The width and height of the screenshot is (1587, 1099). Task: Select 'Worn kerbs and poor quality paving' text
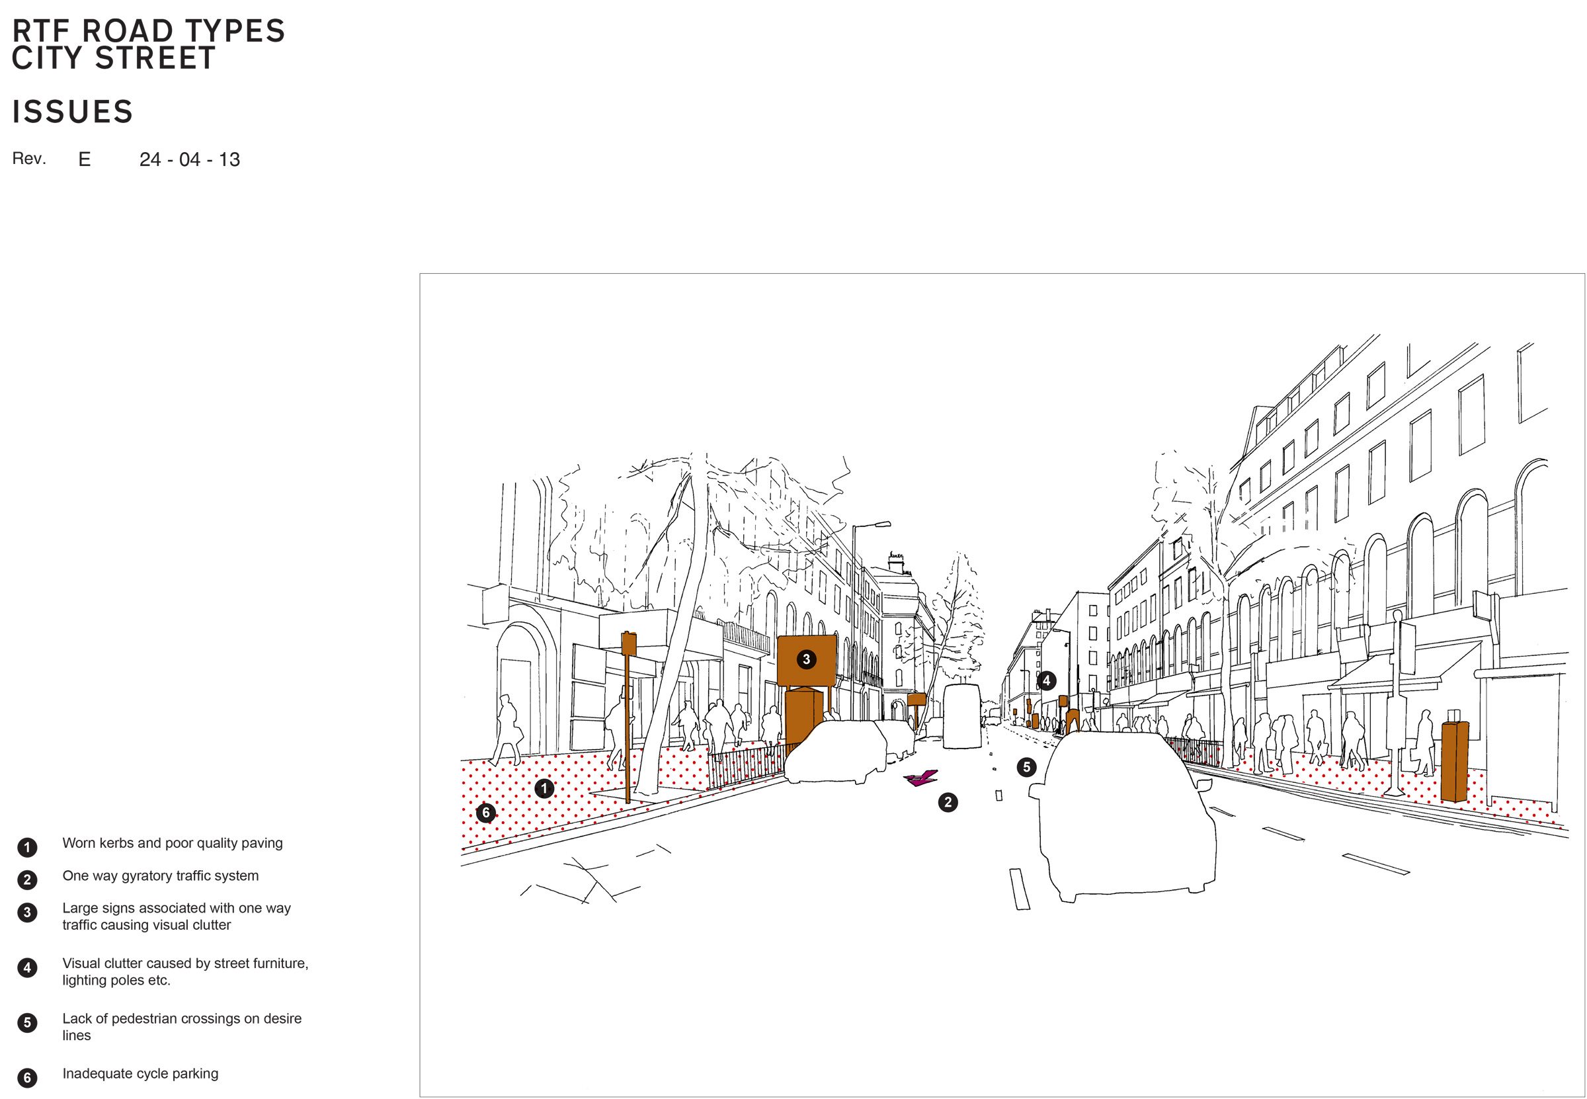click(172, 843)
